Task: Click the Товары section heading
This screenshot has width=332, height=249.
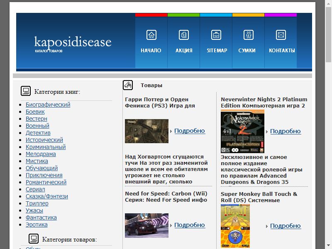Action: 151,85
